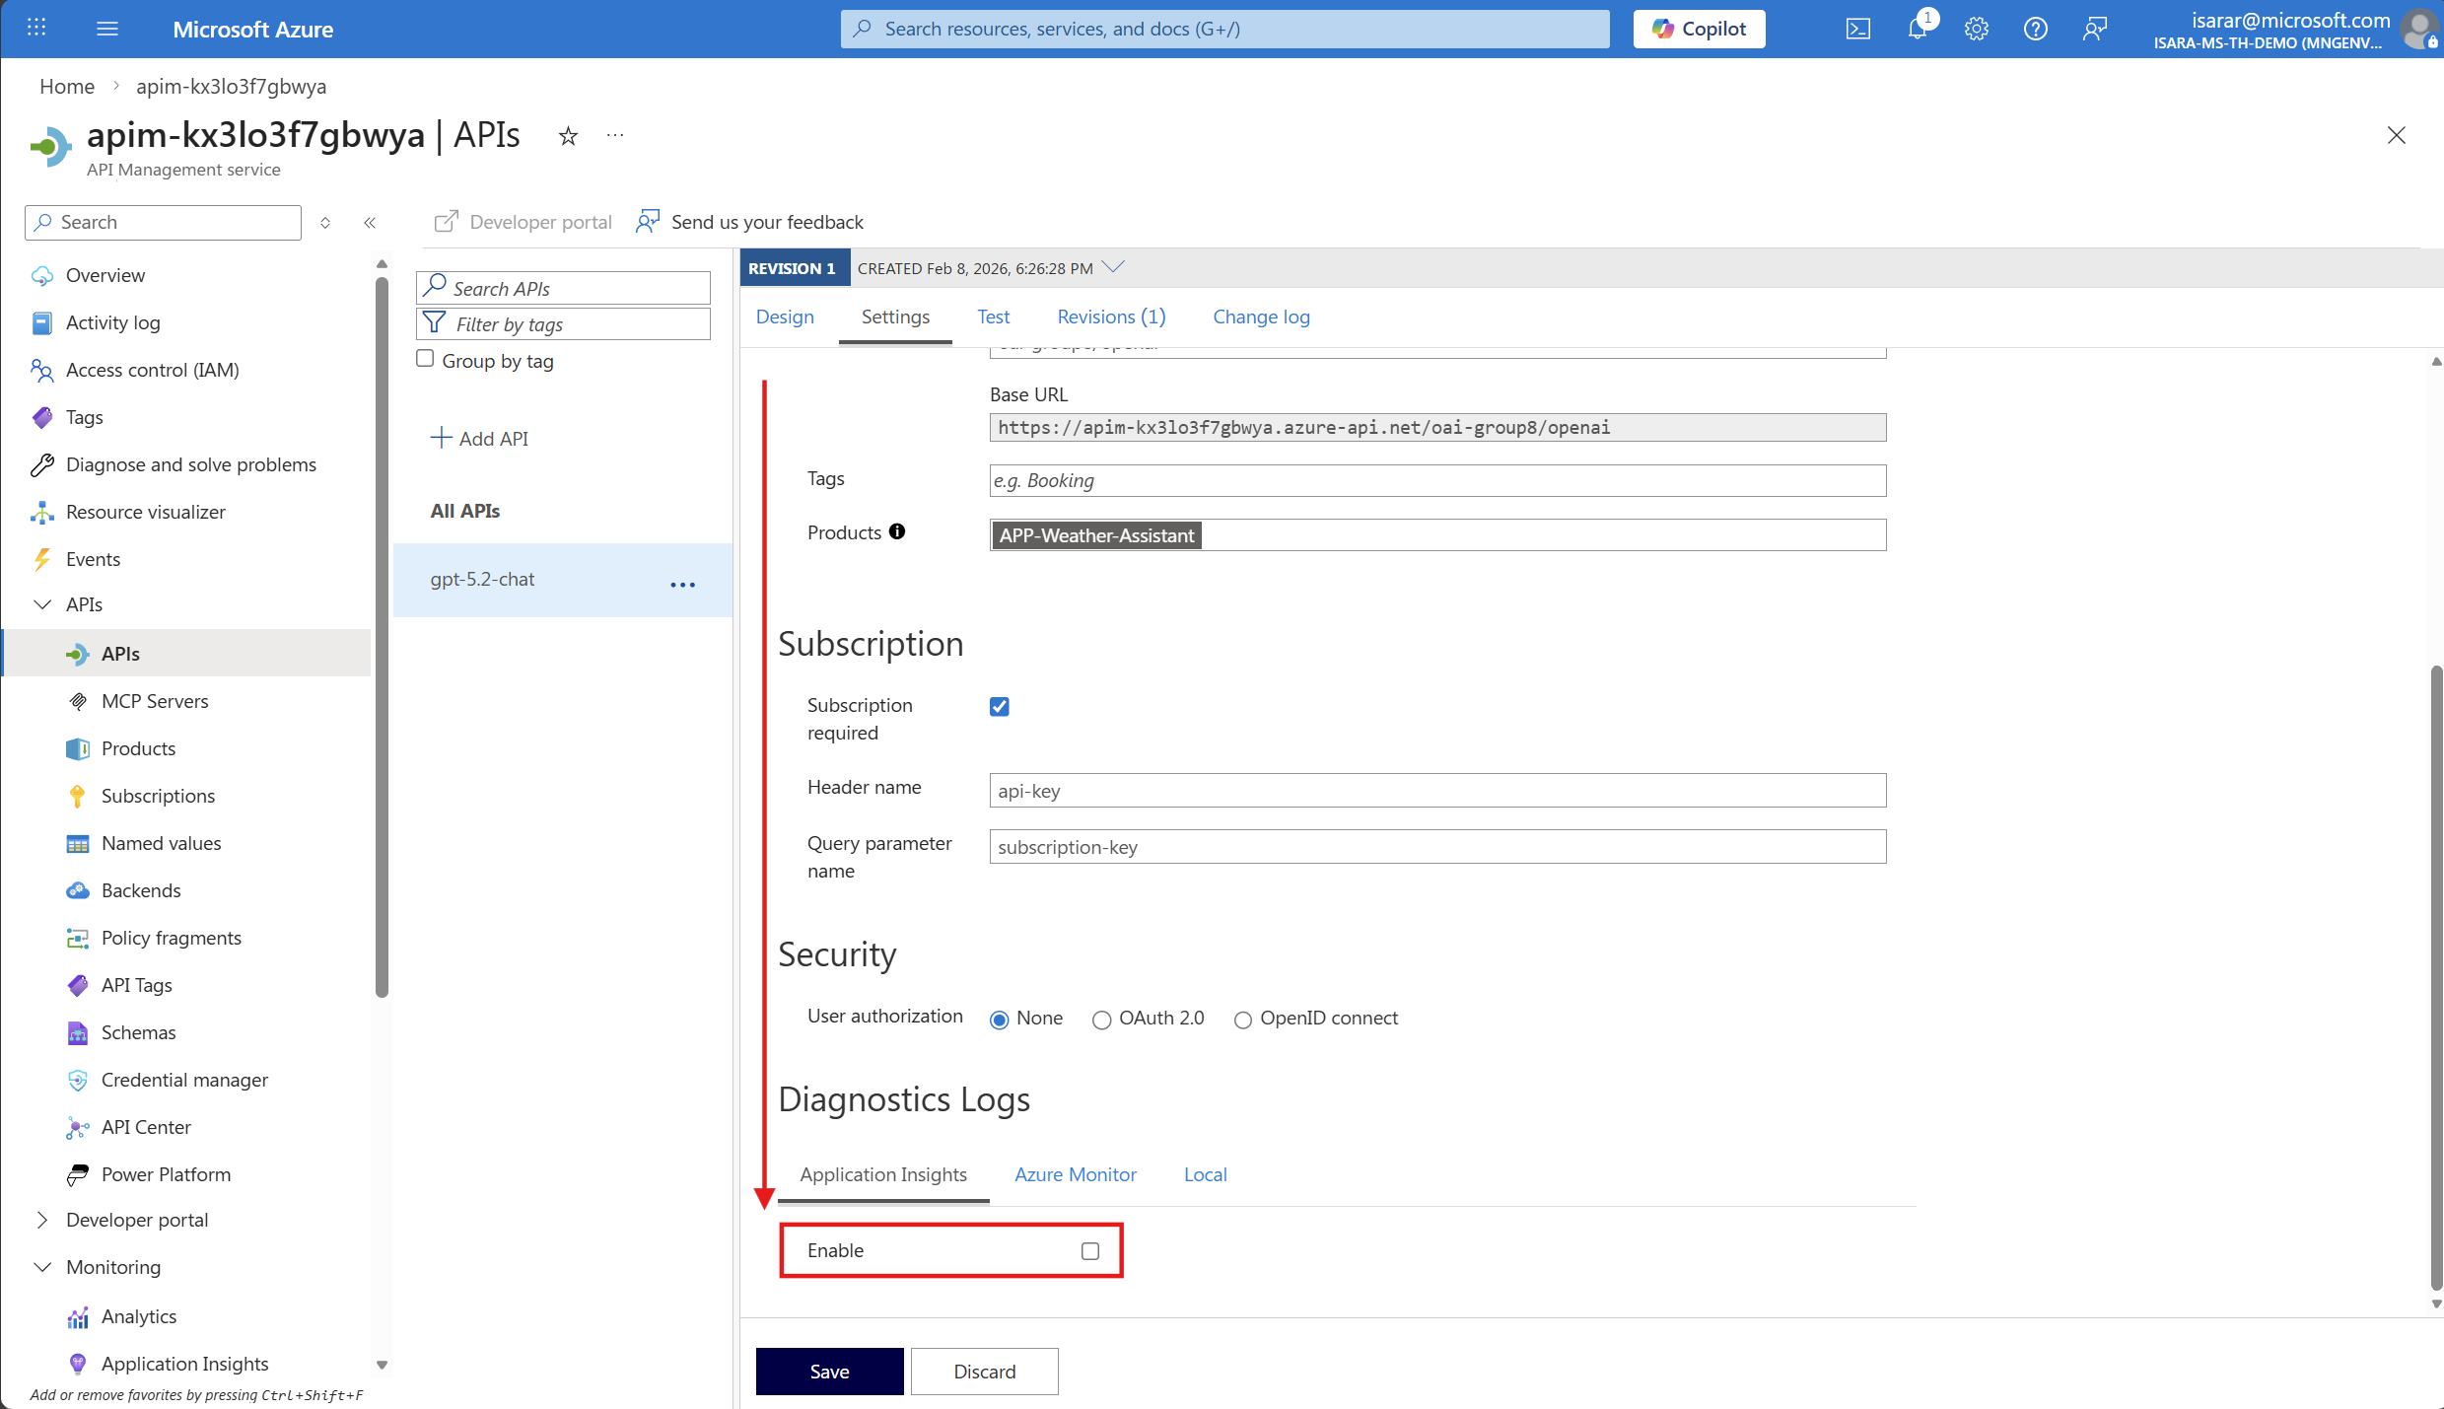Open the help question mark icon
Viewport: 2444px width, 1409px height.
click(x=2035, y=29)
